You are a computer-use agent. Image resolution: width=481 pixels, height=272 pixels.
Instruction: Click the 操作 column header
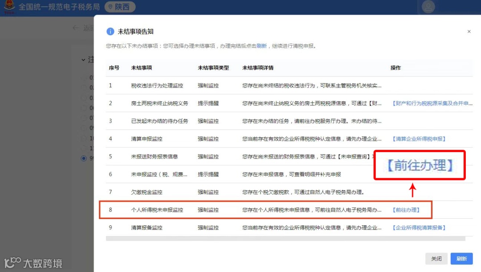(395, 68)
